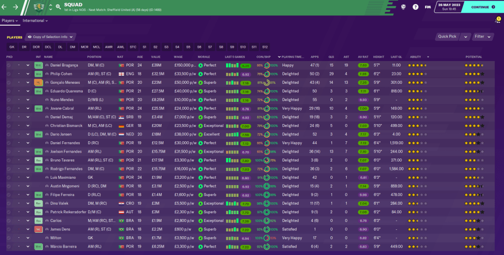This screenshot has height=255, width=504.
Task: Click the FM menu logo
Action: (x=428, y=7)
